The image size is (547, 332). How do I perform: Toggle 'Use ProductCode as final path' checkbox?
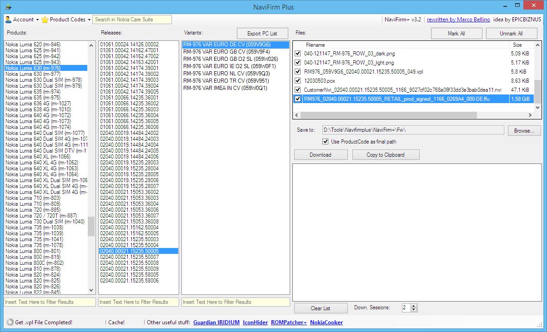(x=325, y=142)
